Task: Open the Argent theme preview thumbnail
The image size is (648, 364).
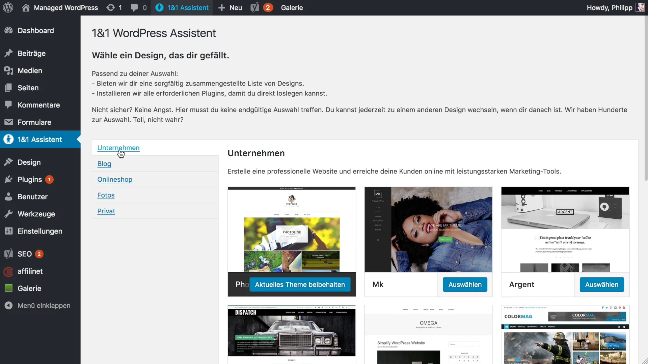Action: click(x=565, y=230)
